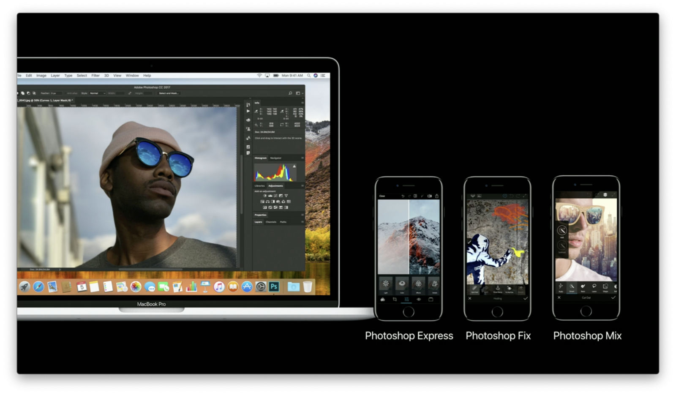Choose the Light adjustment in Photoshop Express
This screenshot has height=395, width=676.
click(x=386, y=284)
